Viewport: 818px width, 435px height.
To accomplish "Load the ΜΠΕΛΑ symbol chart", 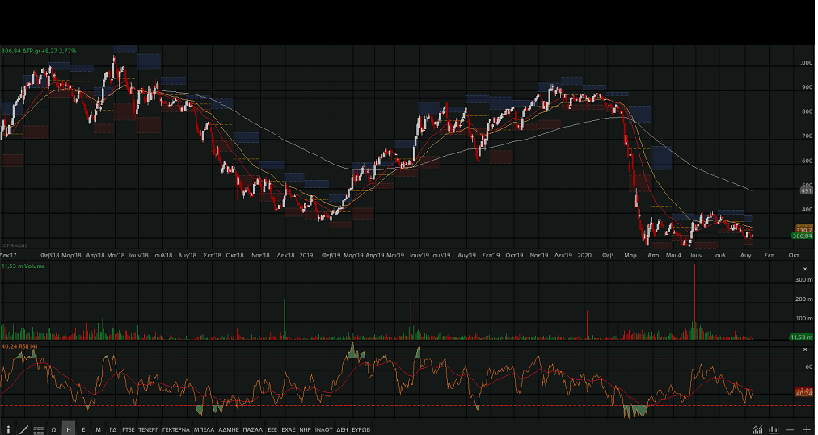I will point(204,429).
